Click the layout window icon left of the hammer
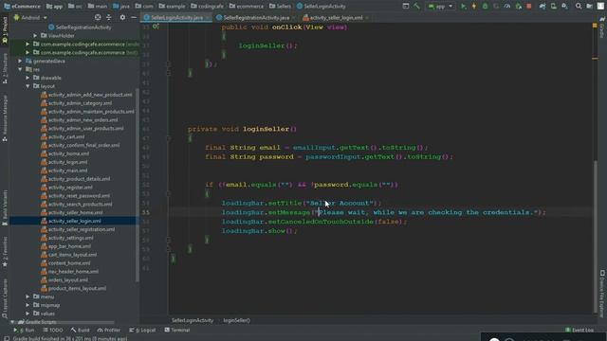The height and width of the screenshot is (341, 607). pos(406,7)
